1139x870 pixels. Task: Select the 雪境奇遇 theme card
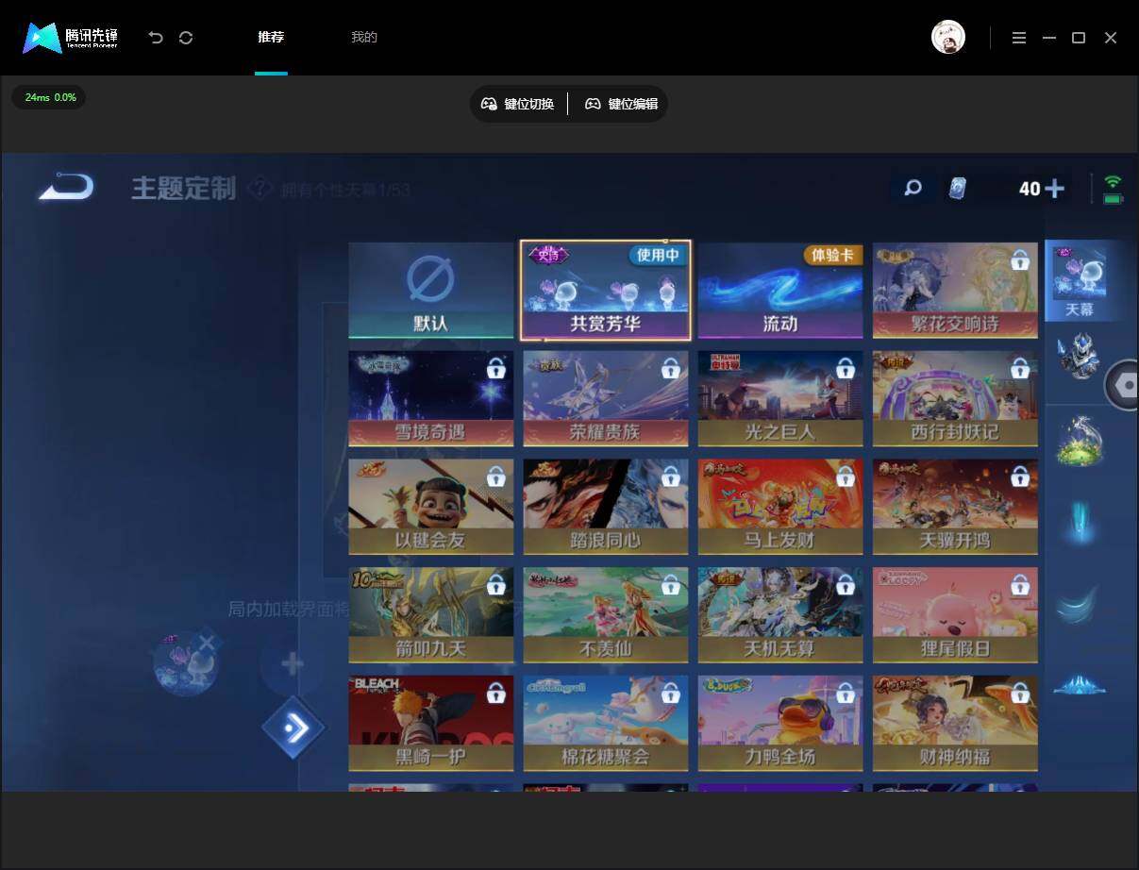[x=431, y=399]
